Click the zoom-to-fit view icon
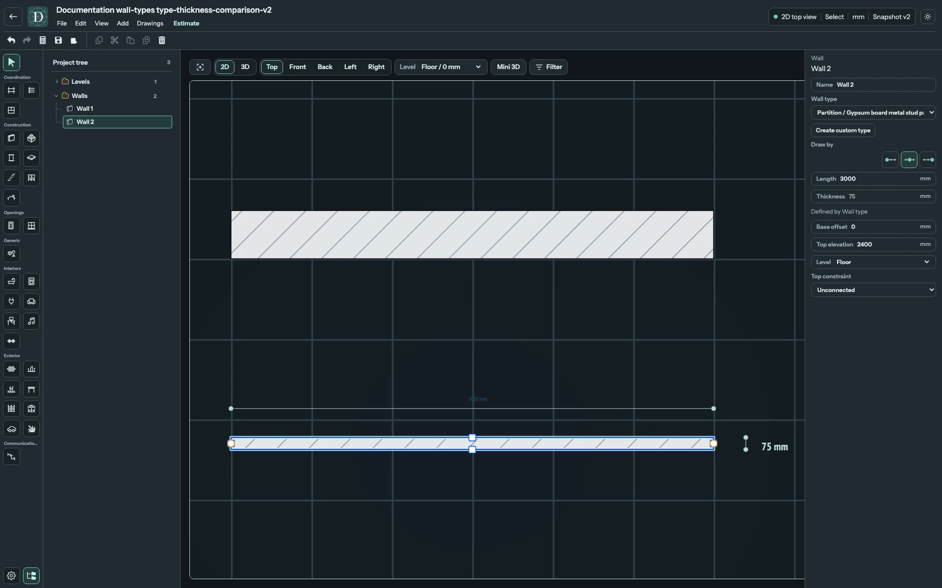 pyautogui.click(x=200, y=67)
